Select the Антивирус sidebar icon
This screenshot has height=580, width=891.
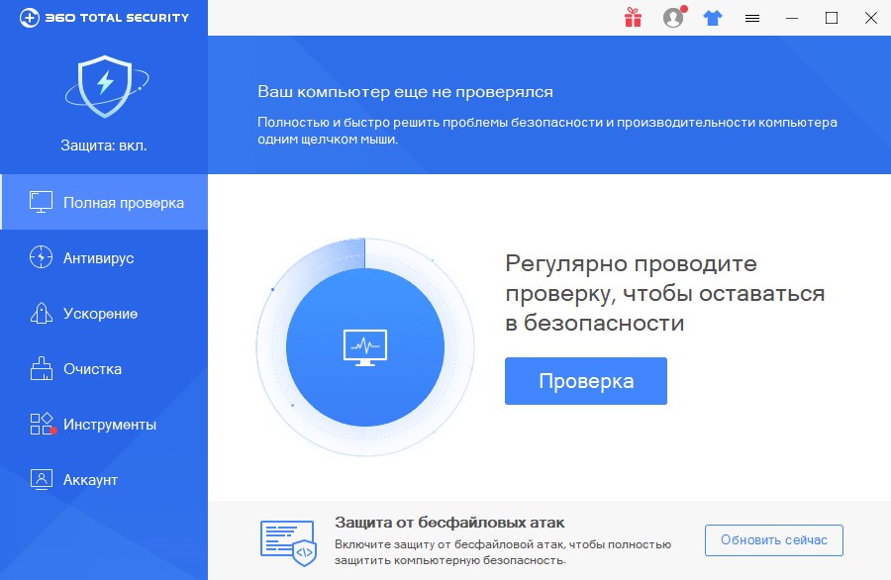(42, 257)
